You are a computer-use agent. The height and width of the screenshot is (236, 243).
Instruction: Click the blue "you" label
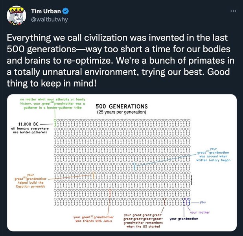(x=202, y=202)
